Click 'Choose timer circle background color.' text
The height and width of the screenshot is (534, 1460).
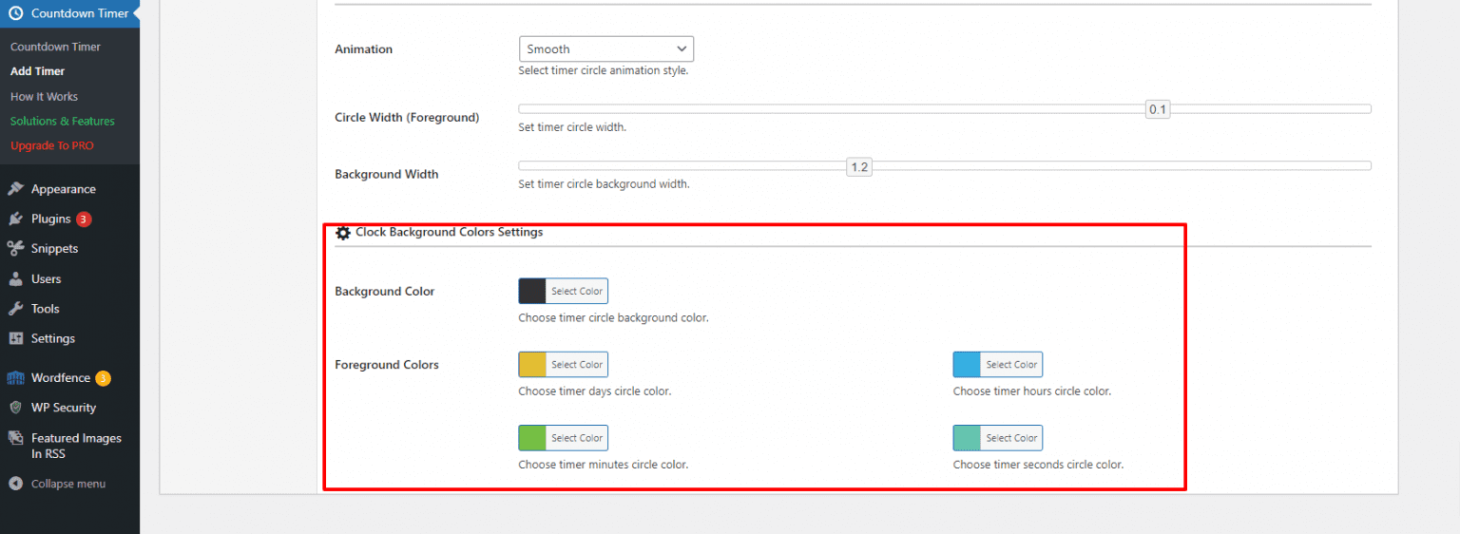[614, 318]
